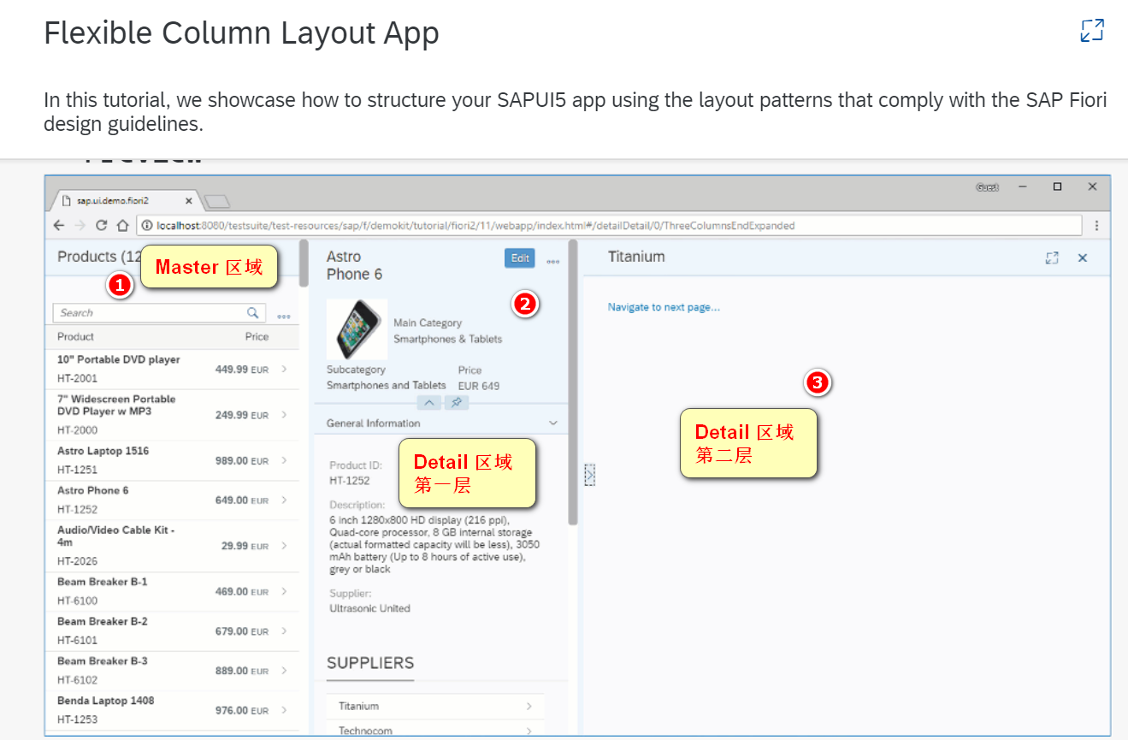
Task: Collapse the General Information section
Action: point(553,423)
